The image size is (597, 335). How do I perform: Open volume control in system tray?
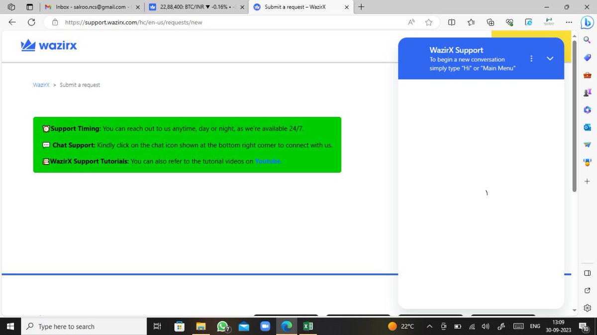click(486, 326)
